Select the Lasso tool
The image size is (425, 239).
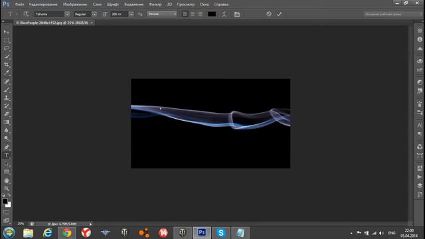pyautogui.click(x=7, y=48)
